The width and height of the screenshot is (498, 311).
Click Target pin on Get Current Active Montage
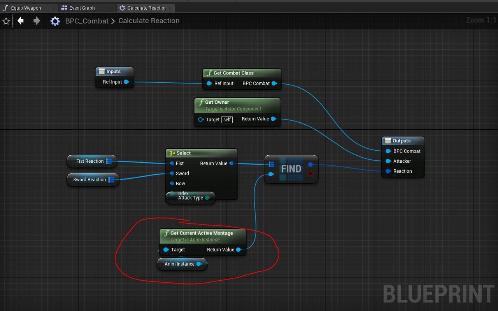[x=166, y=250]
